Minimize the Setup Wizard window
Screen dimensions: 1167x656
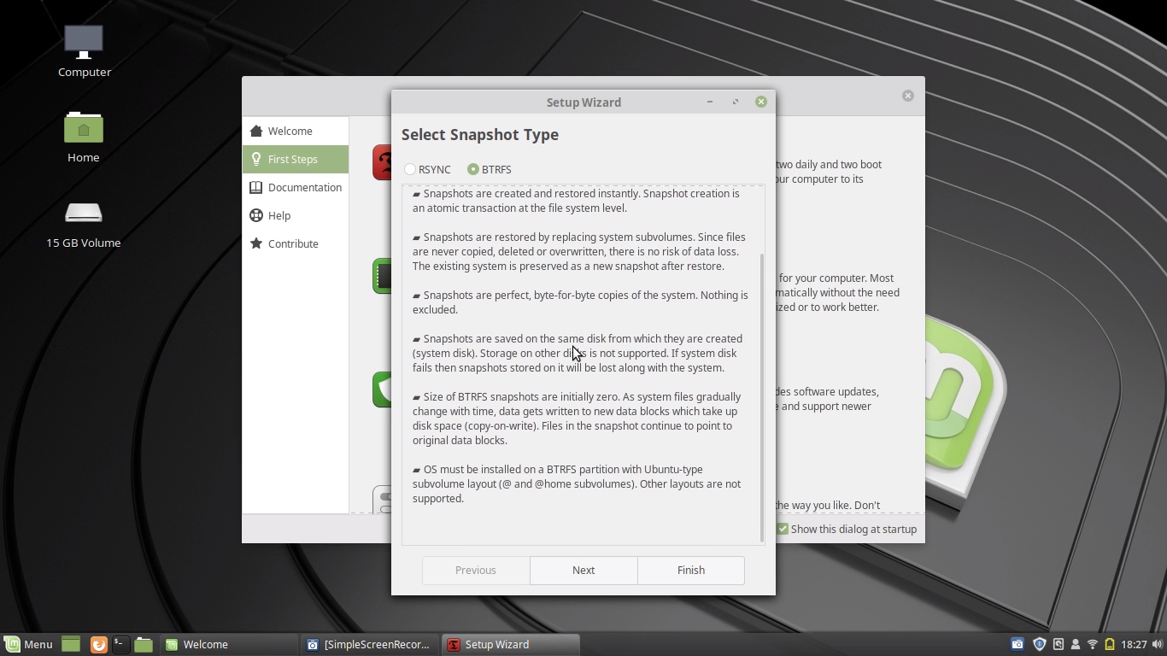(709, 102)
